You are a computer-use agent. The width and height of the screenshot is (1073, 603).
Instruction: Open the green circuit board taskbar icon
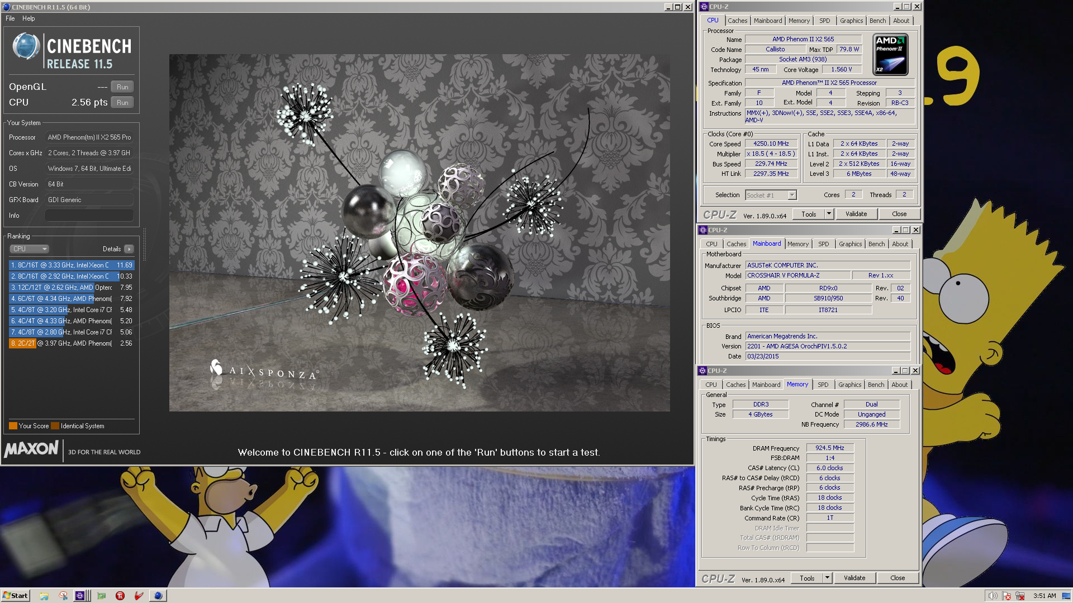(x=101, y=596)
